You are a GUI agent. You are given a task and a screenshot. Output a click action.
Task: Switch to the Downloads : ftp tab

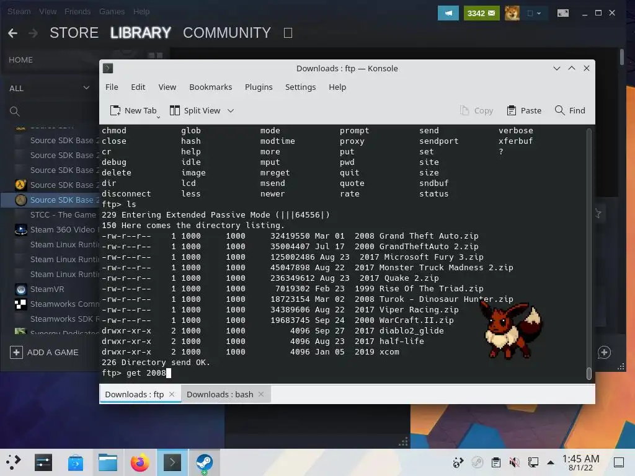(x=135, y=394)
